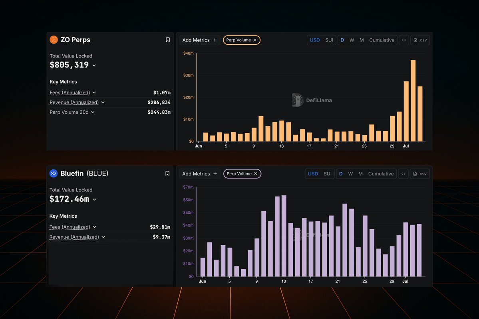The image size is (479, 319).
Task: Click the $9.37m revenue value
Action: tap(162, 237)
